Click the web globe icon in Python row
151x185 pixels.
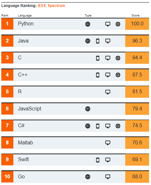point(88,24)
